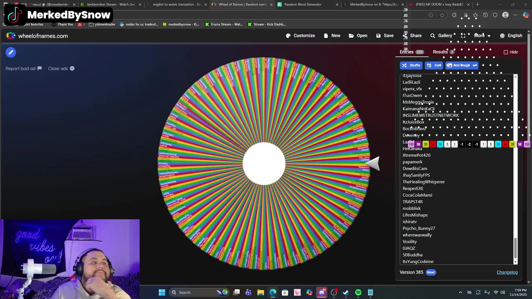Create a New wheel

332,36
